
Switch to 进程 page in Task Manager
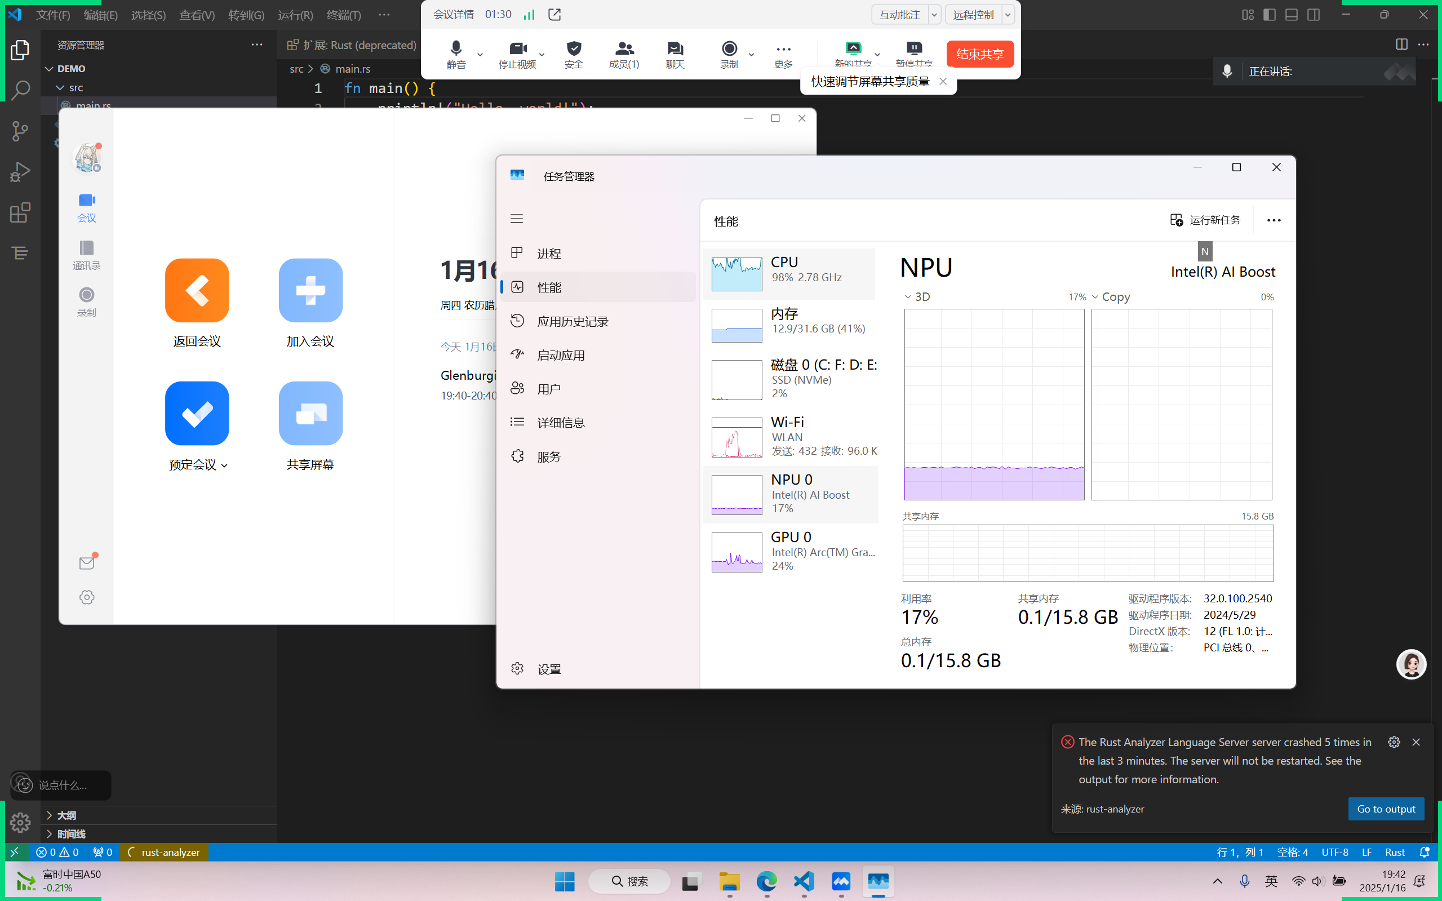pos(549,252)
